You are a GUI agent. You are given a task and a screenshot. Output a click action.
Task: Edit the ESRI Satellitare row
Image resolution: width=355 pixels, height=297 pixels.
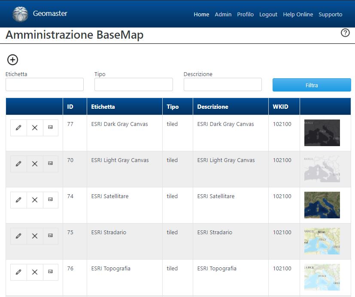[x=18, y=200]
